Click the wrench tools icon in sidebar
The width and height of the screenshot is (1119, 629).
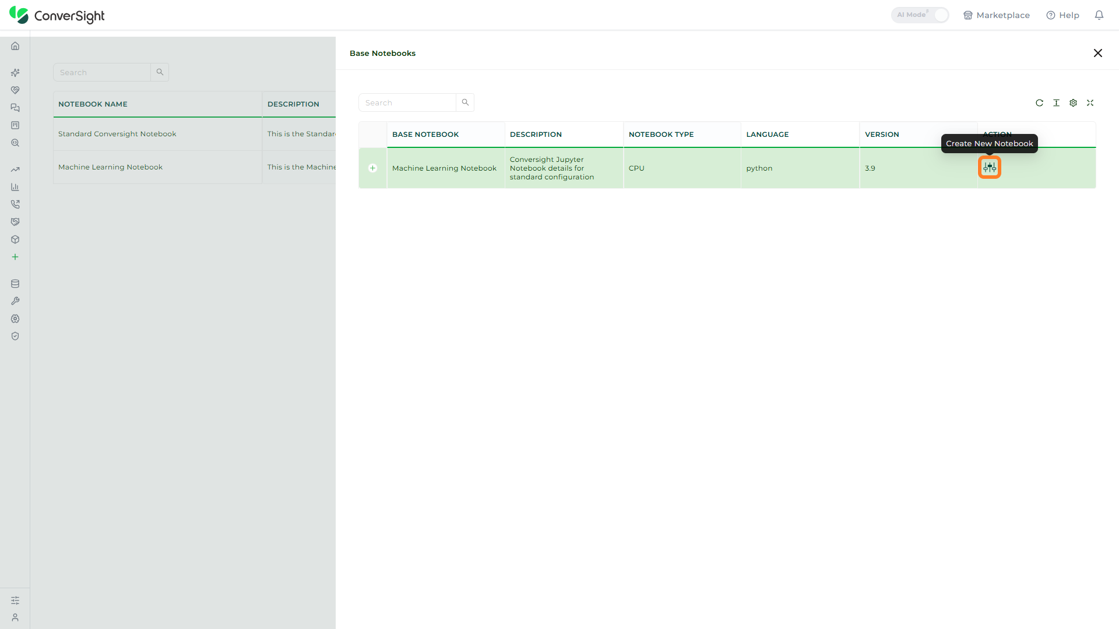click(15, 301)
